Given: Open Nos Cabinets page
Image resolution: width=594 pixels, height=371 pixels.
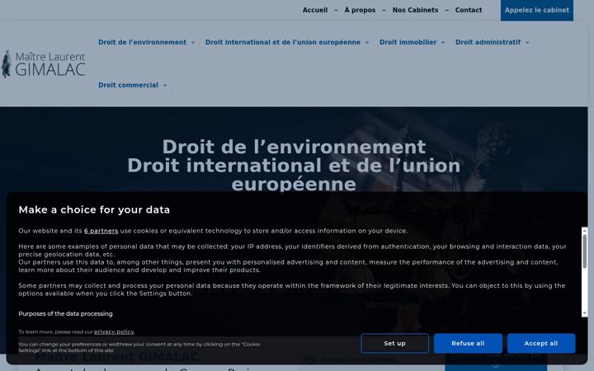Looking at the screenshot, I should click(x=415, y=10).
